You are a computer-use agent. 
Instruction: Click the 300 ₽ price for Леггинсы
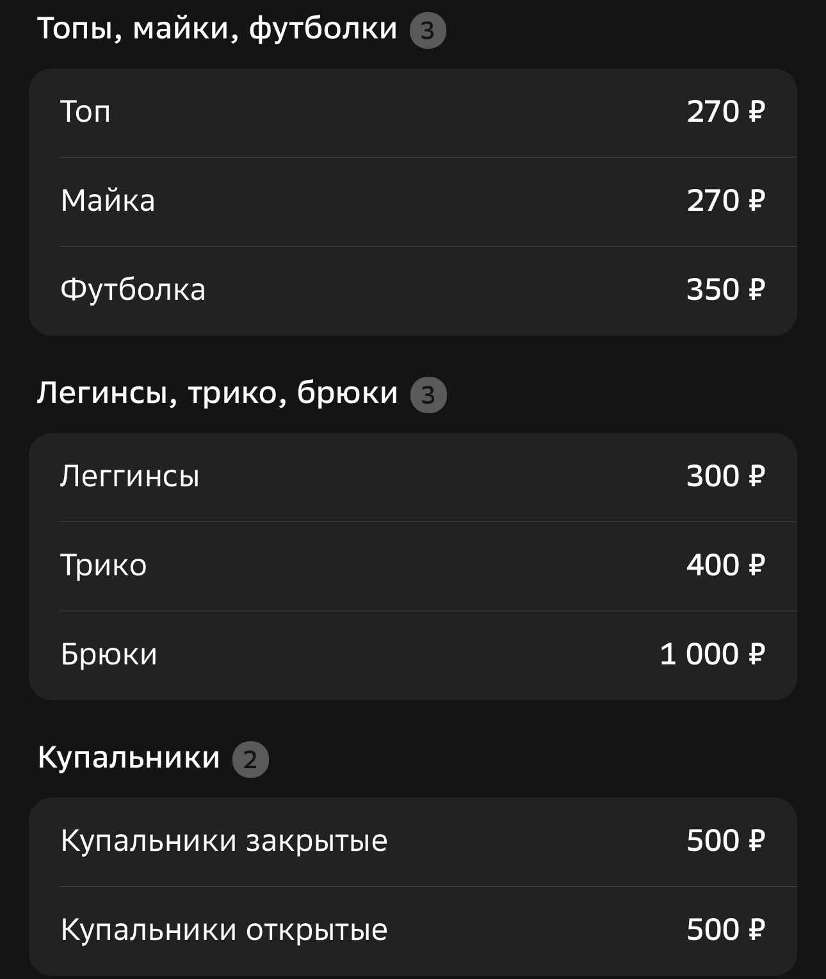tap(726, 477)
